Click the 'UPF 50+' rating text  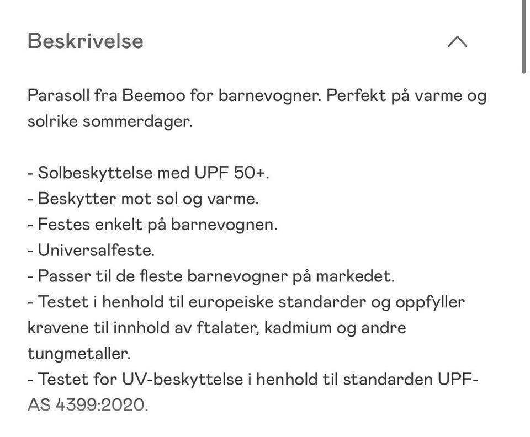(x=231, y=173)
